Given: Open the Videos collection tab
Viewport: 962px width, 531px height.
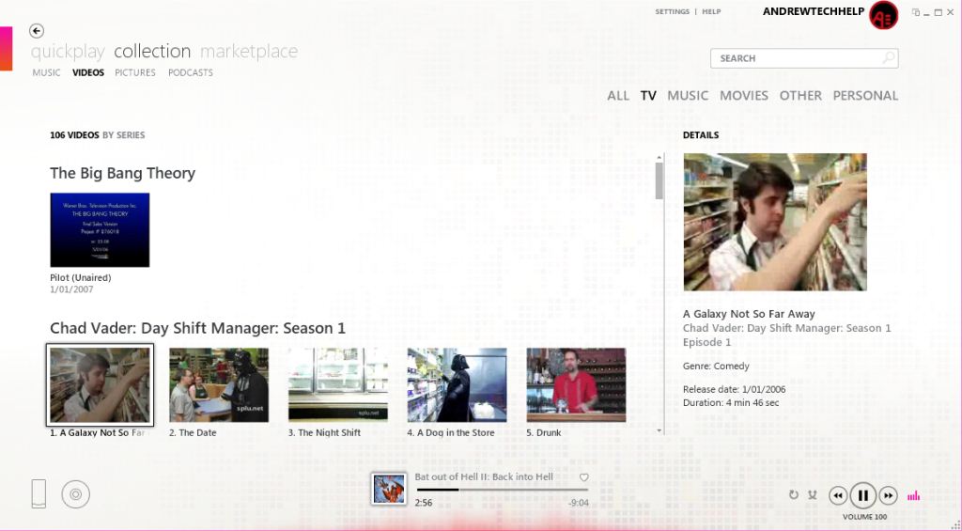Looking at the screenshot, I should (88, 72).
